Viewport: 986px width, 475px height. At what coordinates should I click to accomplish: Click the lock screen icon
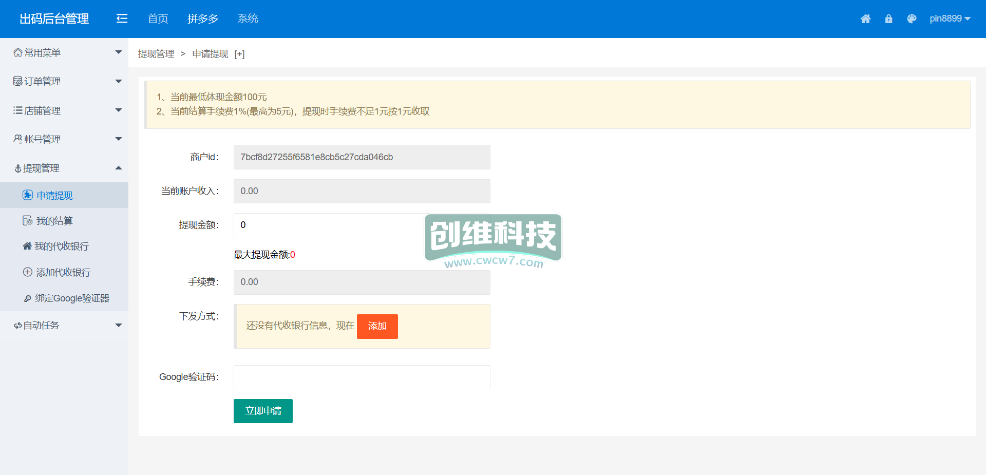click(x=888, y=19)
